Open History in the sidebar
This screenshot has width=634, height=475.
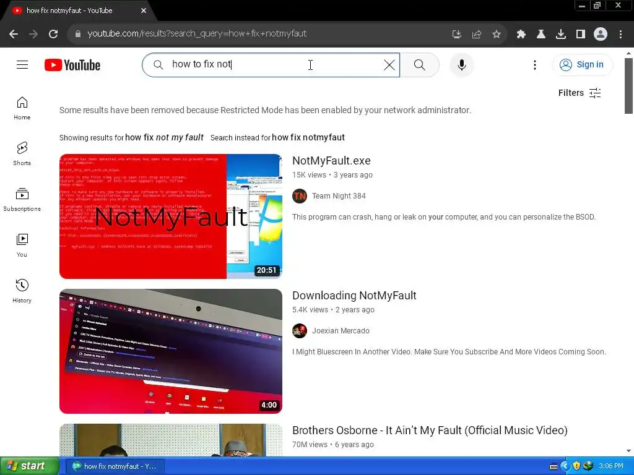(x=22, y=291)
